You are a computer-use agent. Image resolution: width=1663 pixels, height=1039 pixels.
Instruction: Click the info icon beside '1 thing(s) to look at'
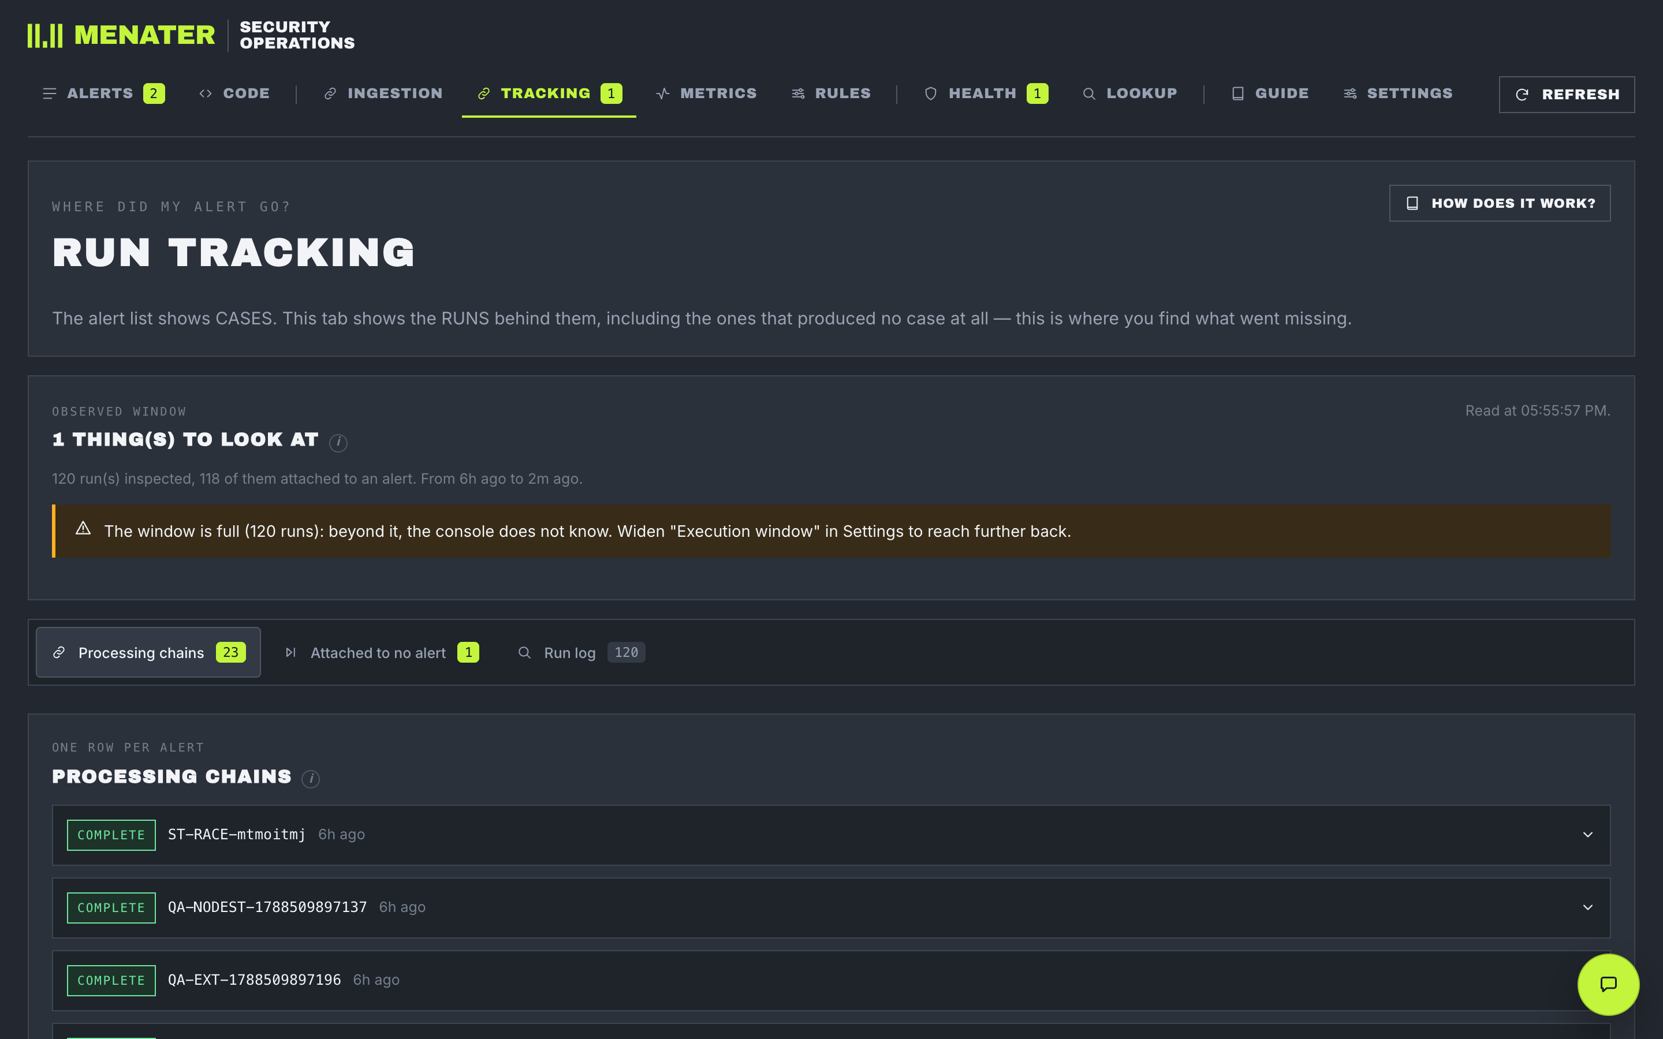pos(338,443)
